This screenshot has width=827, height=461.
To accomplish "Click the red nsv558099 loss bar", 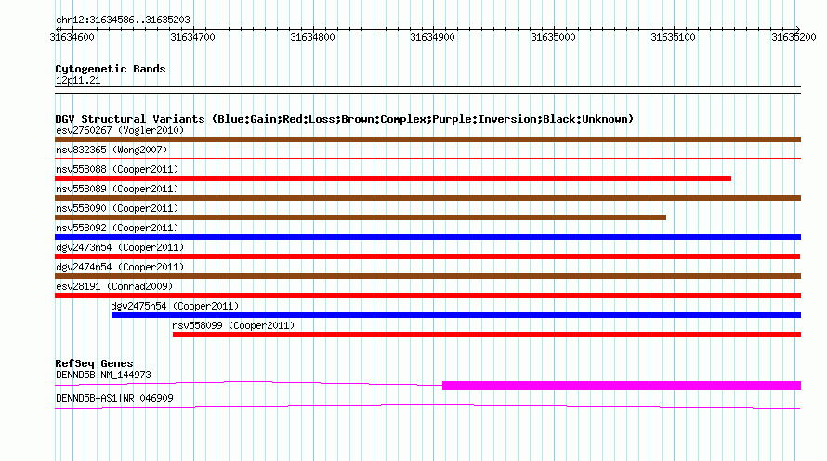I will pos(487,335).
